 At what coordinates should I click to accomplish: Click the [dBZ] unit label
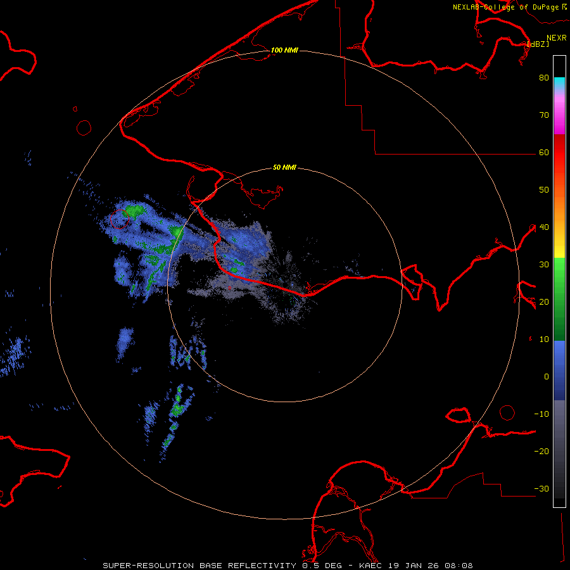coord(538,44)
